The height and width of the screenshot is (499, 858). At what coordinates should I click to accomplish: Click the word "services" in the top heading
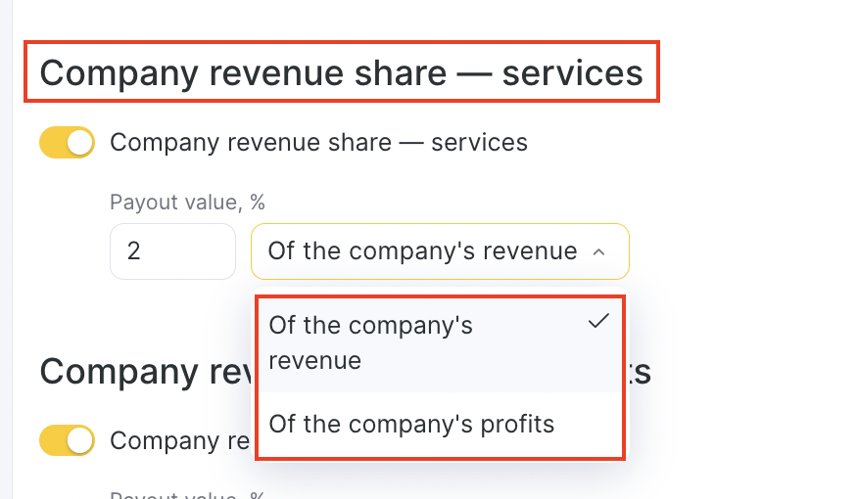point(572,72)
